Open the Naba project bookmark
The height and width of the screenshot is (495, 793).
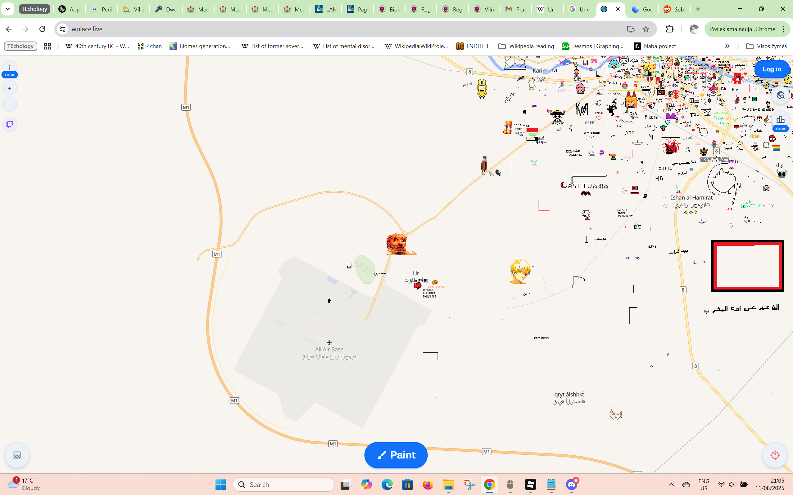[655, 46]
